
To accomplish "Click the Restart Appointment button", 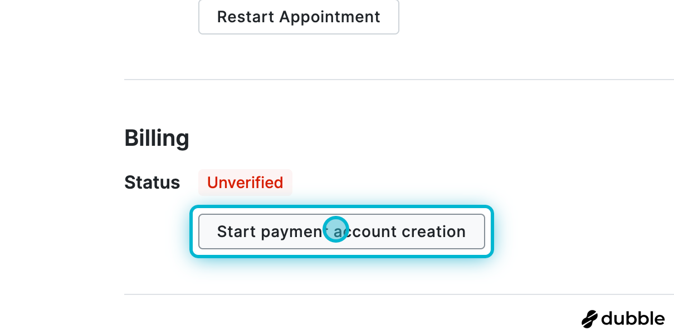I will click(299, 17).
